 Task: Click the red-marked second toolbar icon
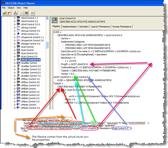[9, 13]
